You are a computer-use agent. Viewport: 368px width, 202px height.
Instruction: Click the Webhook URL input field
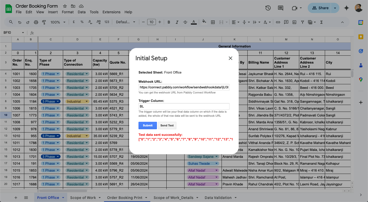pyautogui.click(x=184, y=87)
